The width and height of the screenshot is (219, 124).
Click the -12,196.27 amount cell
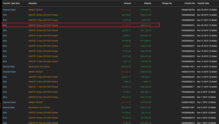click(x=126, y=25)
